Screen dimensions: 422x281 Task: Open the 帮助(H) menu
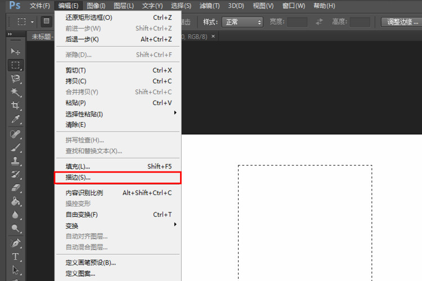coord(324,6)
